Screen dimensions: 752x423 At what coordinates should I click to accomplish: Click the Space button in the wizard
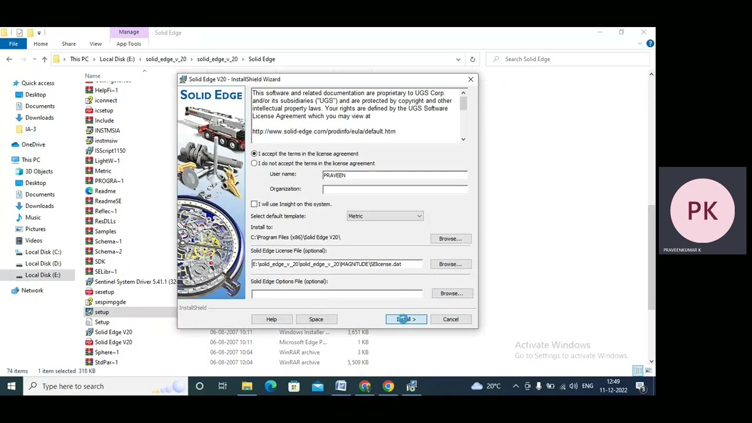tap(316, 319)
